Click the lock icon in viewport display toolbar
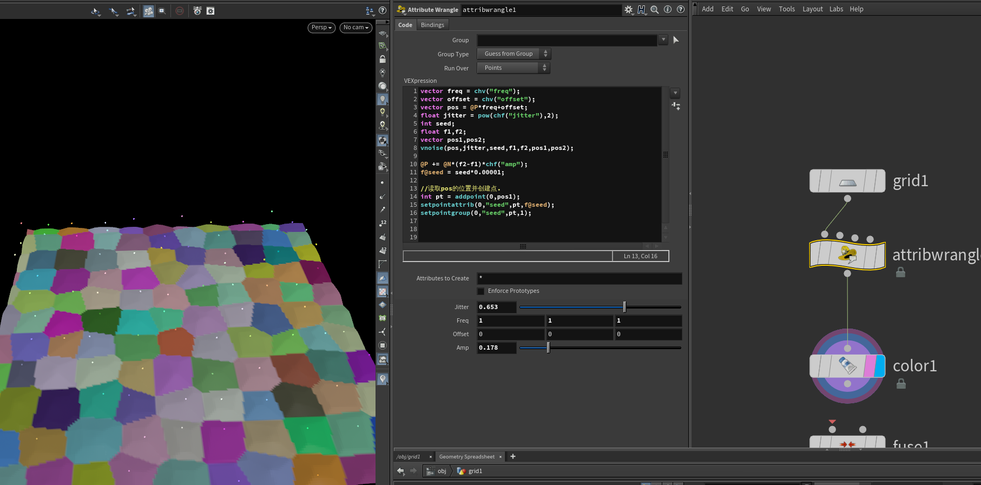 tap(383, 59)
